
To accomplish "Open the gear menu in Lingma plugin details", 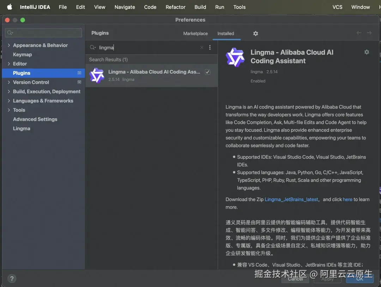I will click(367, 52).
